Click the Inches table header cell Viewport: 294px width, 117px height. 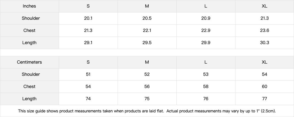pos(29,6)
